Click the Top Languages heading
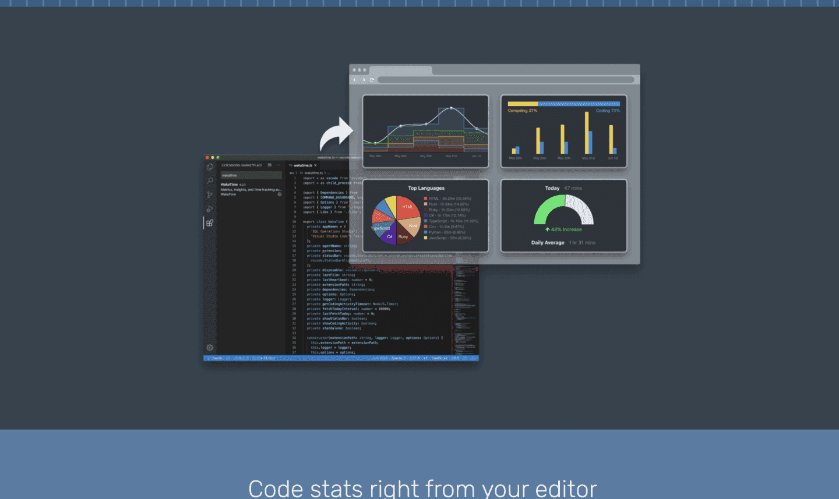This screenshot has height=499, width=839. (426, 188)
